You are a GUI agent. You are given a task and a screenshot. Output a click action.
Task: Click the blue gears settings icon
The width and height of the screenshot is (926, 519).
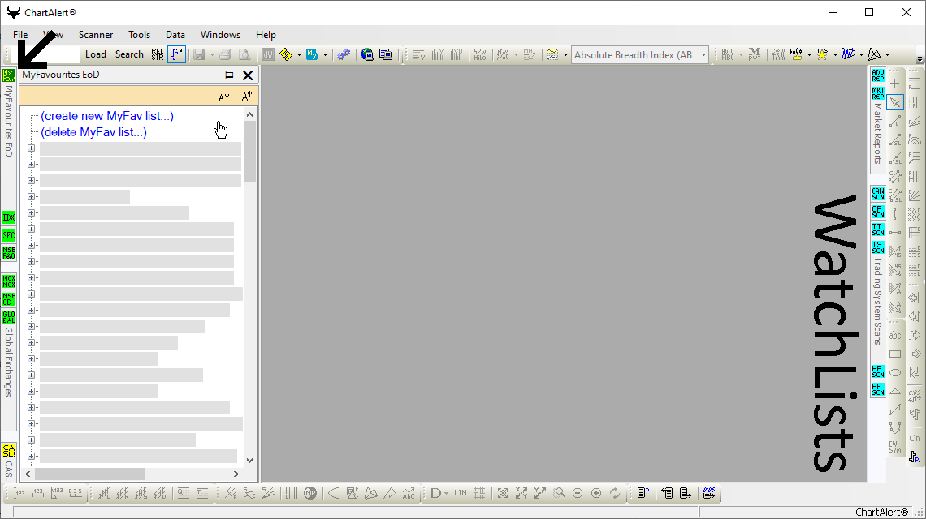[x=343, y=54]
